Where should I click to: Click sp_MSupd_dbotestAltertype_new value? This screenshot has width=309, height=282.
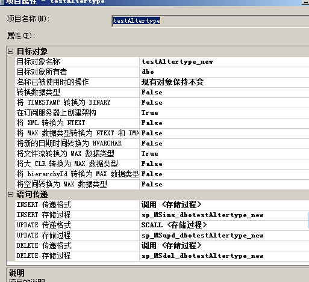point(225,236)
